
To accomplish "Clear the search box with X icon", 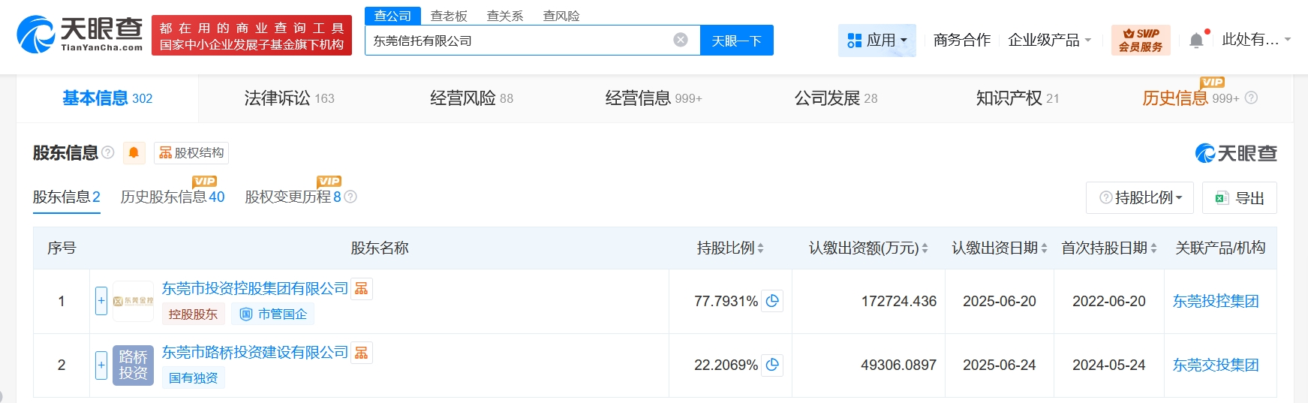I will tap(681, 41).
